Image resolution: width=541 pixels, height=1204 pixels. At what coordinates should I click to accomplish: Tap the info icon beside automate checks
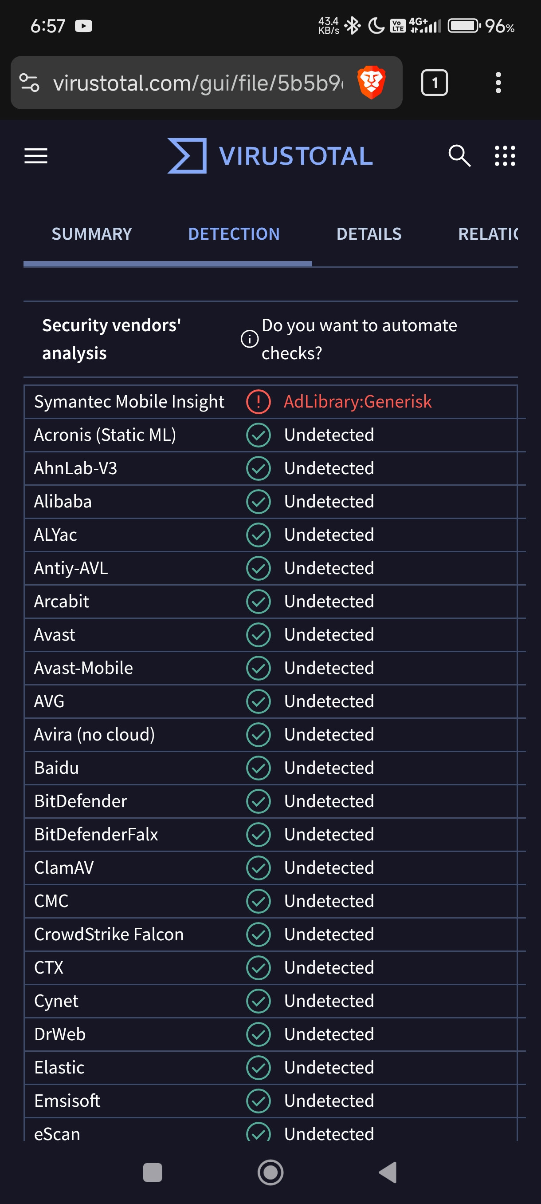coord(249,339)
